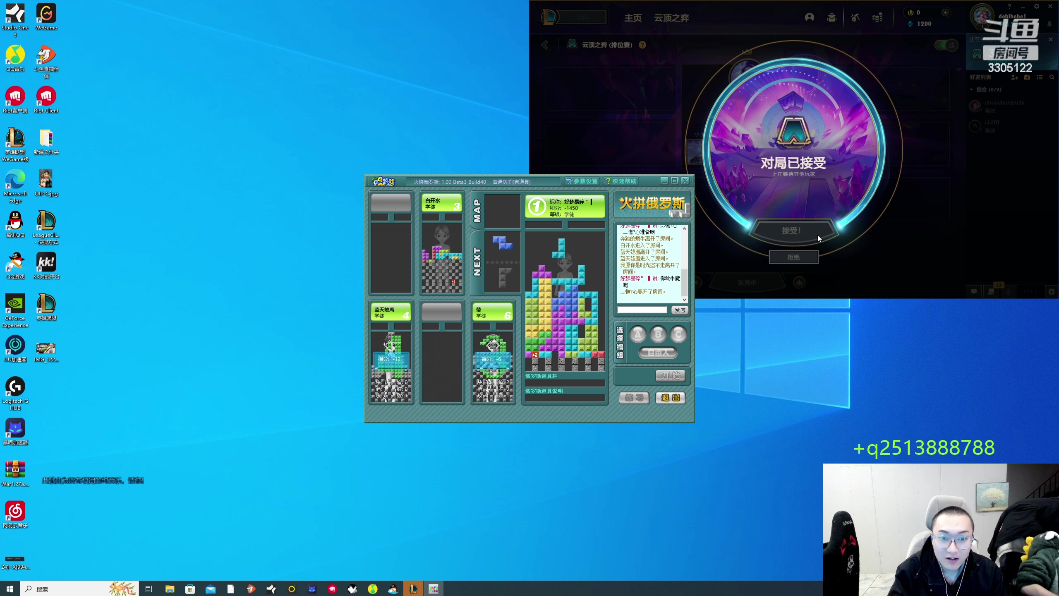Click the Tetris chat text input field
The height and width of the screenshot is (596, 1059).
coord(642,310)
